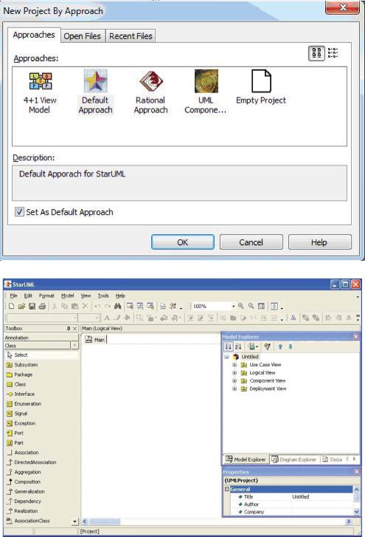Switch to the Diagram Explorer tab
The width and height of the screenshot is (365, 537).
point(294,459)
